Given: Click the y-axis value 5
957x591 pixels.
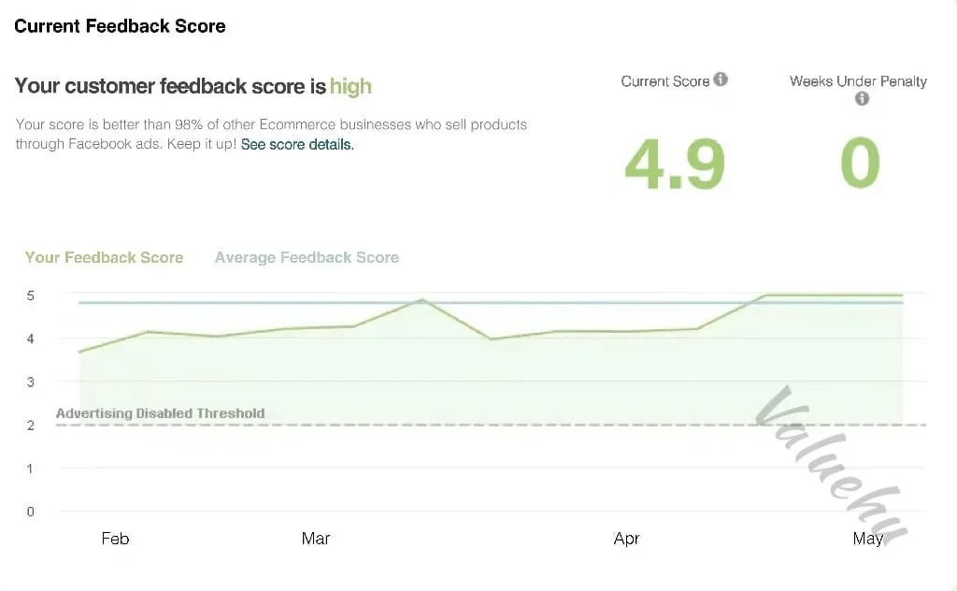Looking at the screenshot, I should coord(31,295).
